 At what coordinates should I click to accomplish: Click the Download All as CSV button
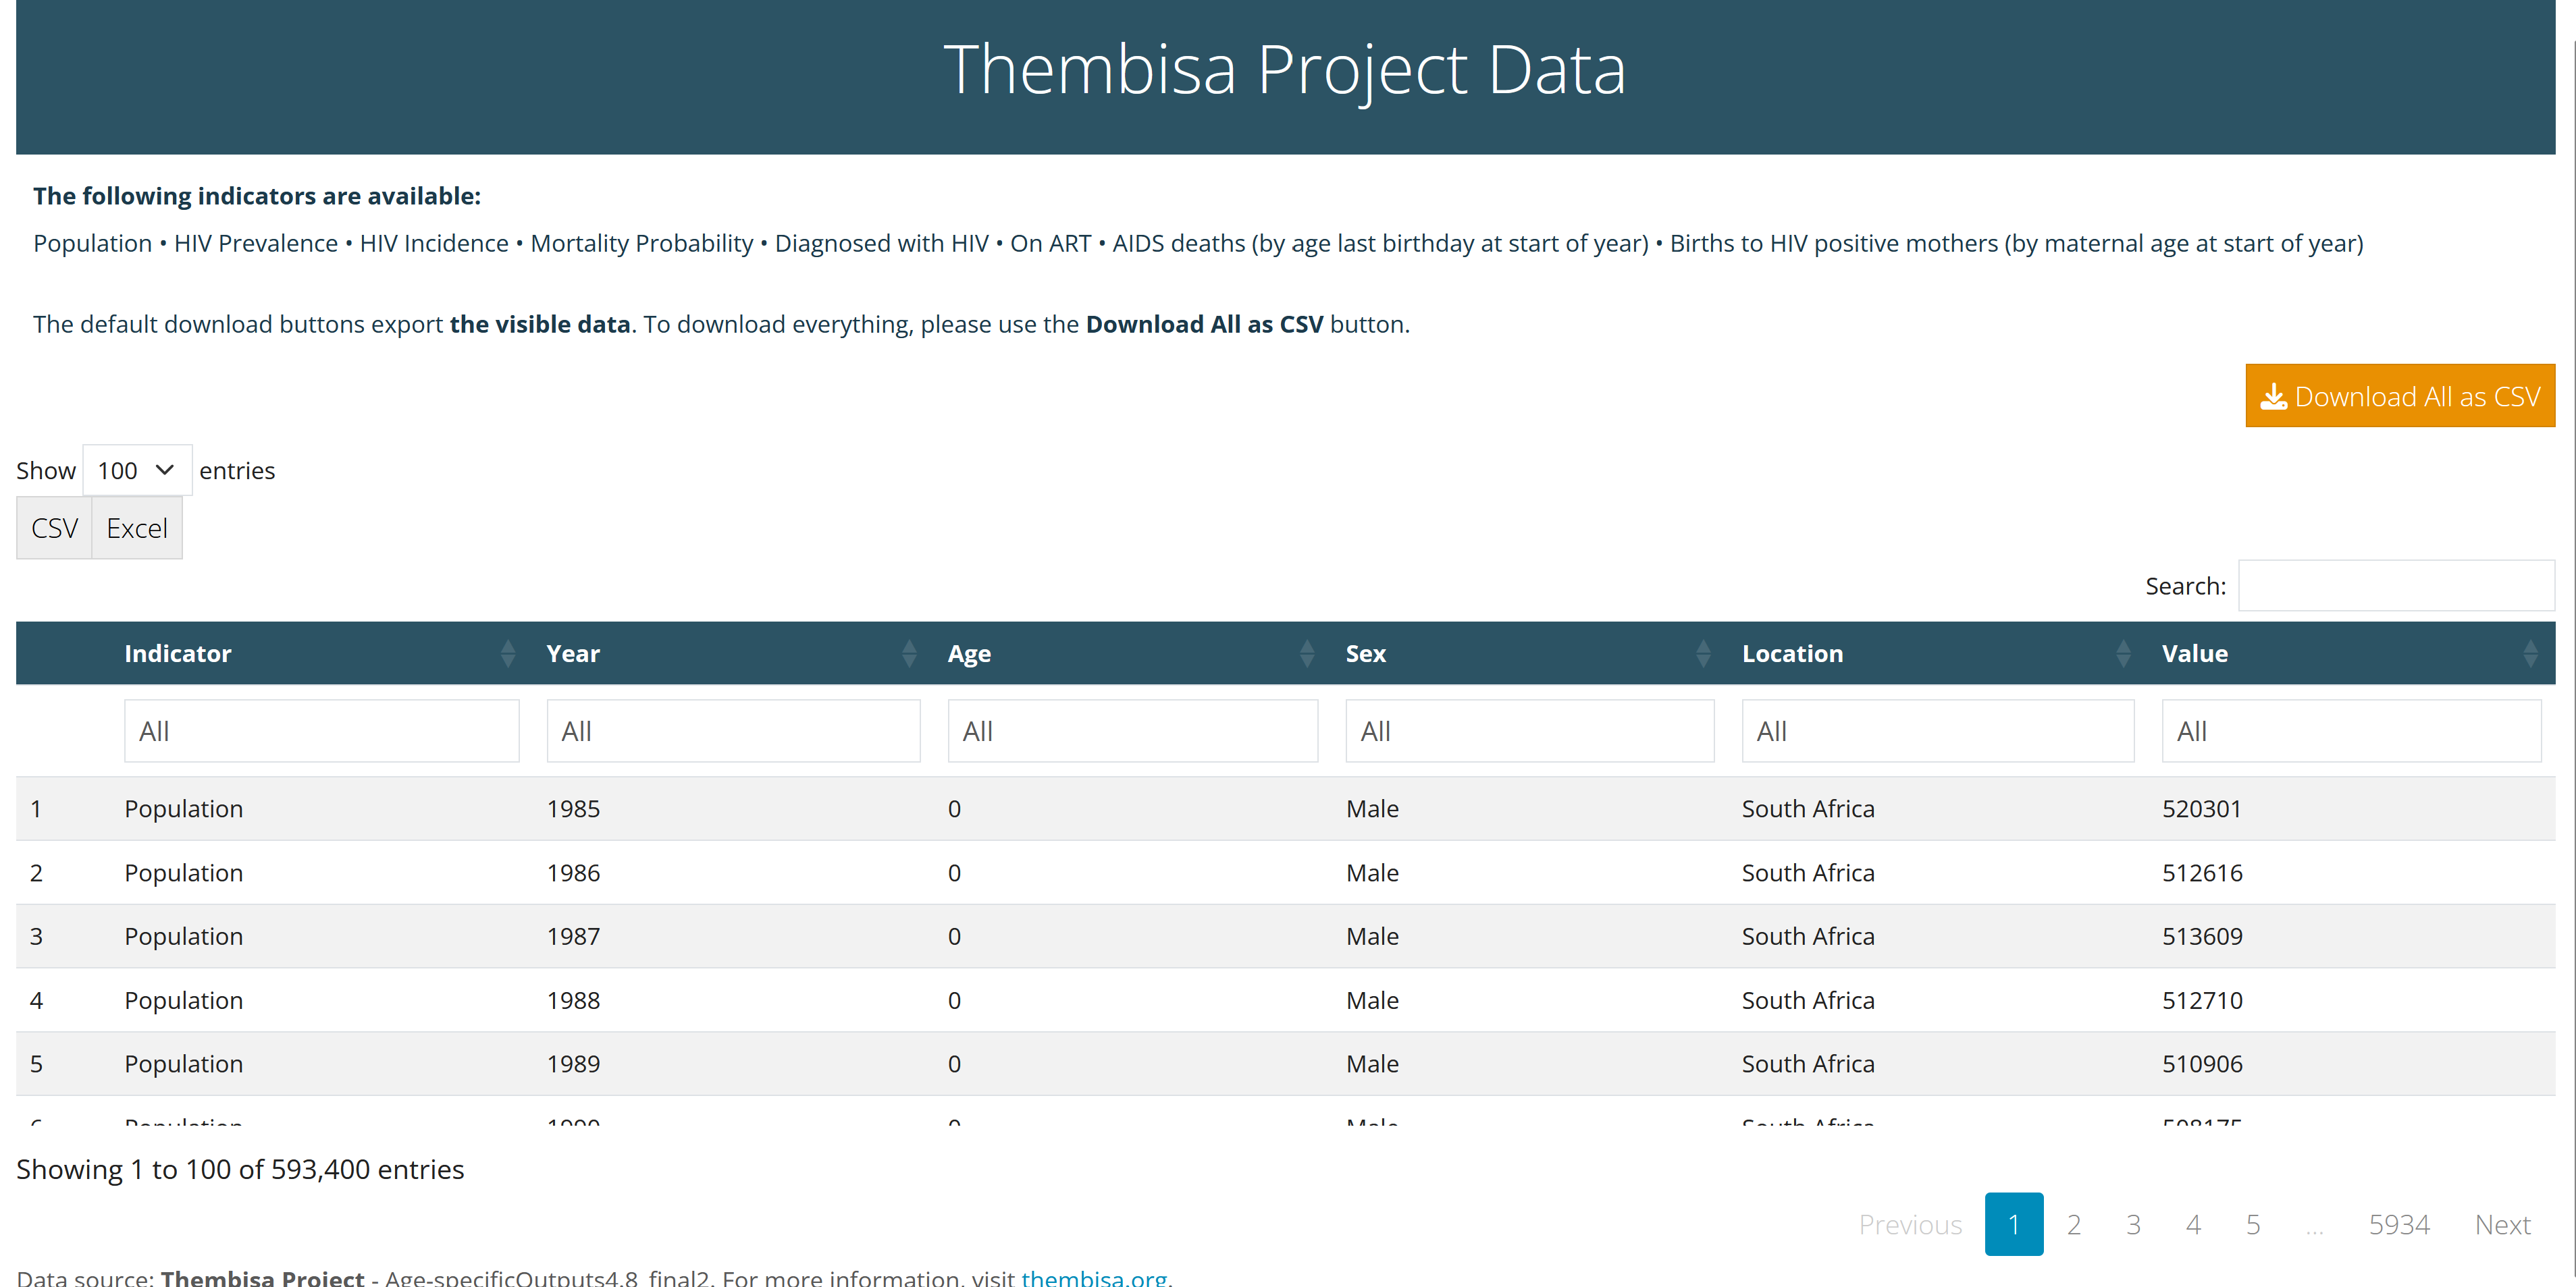click(x=2399, y=397)
